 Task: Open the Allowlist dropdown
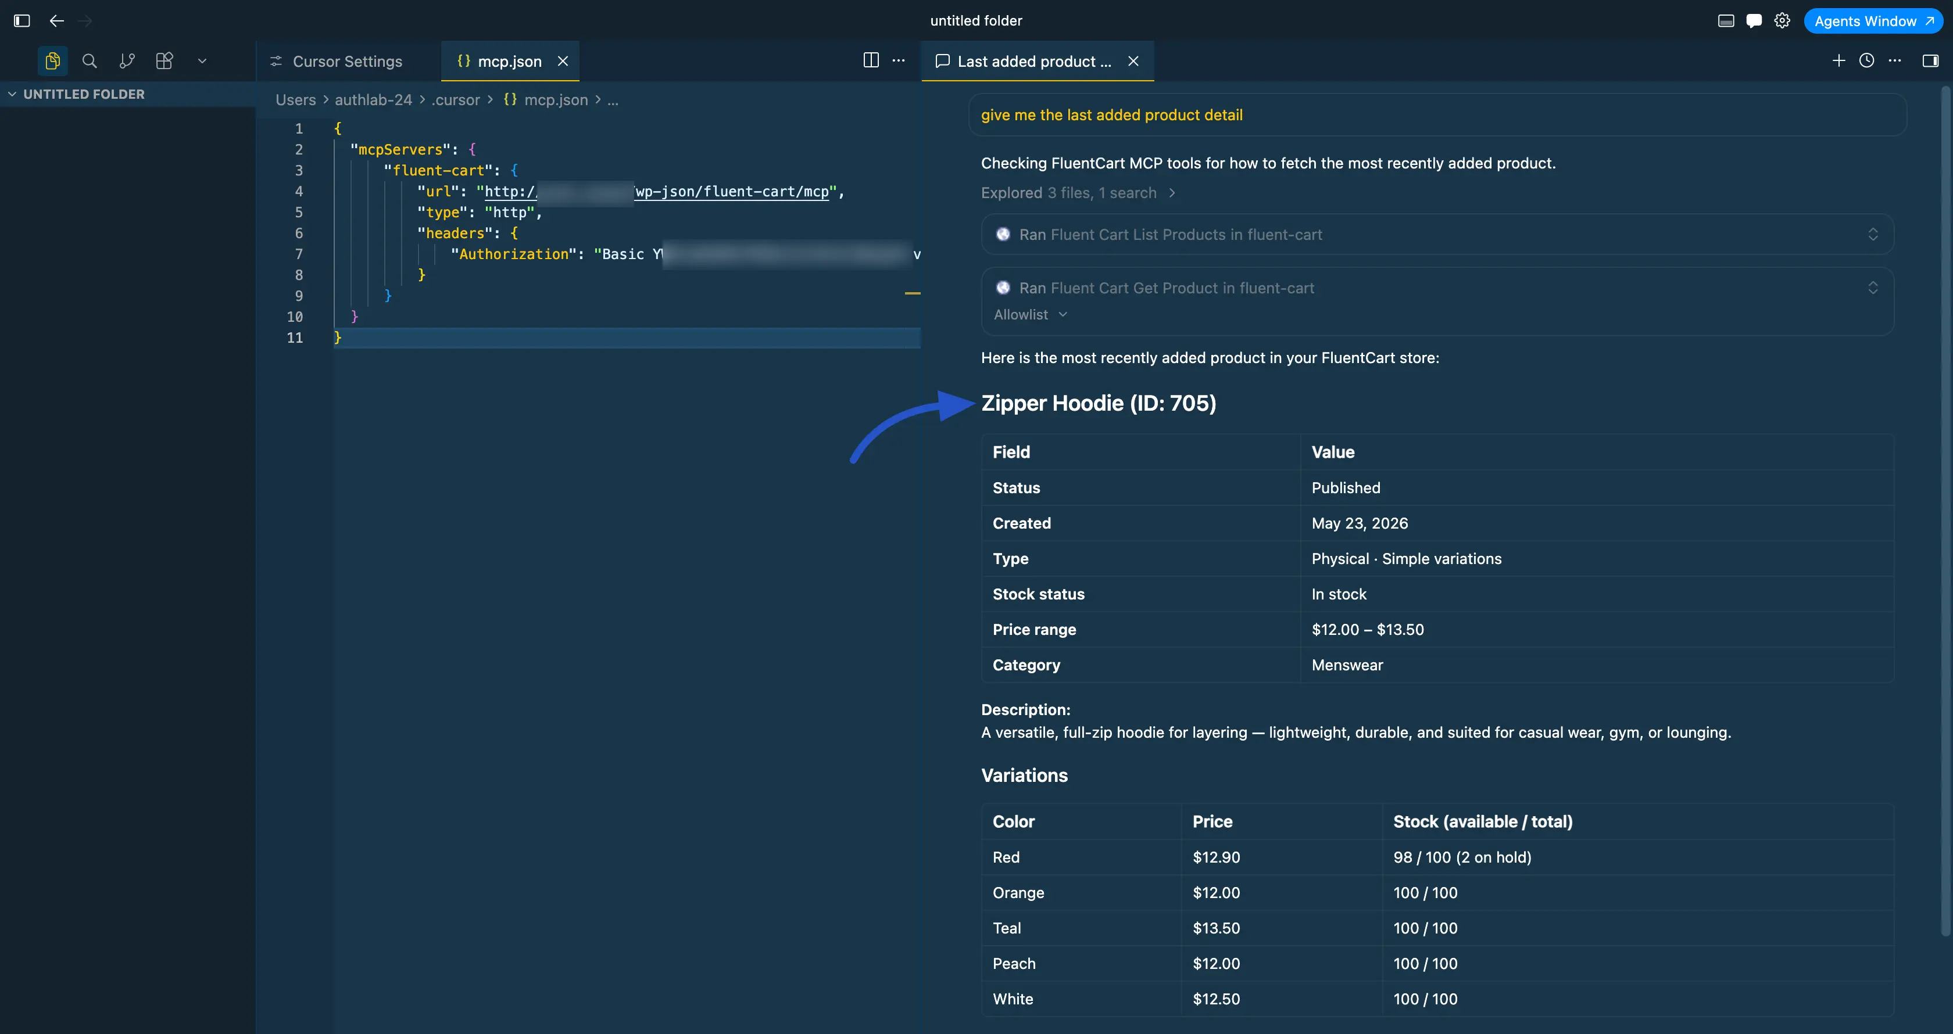(1031, 314)
